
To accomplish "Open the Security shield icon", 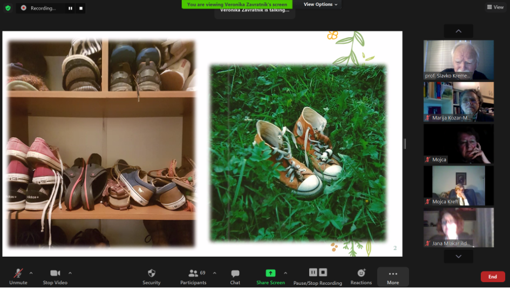I will click(x=151, y=273).
